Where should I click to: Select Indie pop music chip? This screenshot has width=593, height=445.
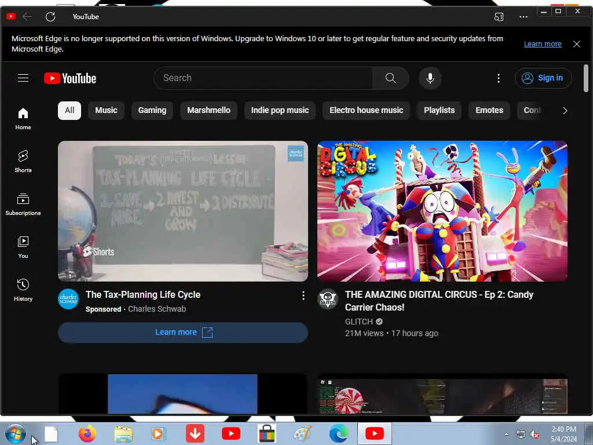280,111
